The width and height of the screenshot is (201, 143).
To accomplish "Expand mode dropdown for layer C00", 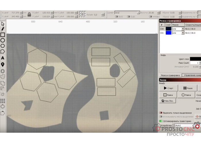I will [x=183, y=29].
